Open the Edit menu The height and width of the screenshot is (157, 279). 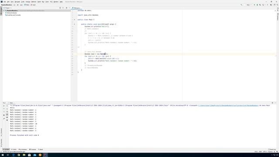point(8,2)
